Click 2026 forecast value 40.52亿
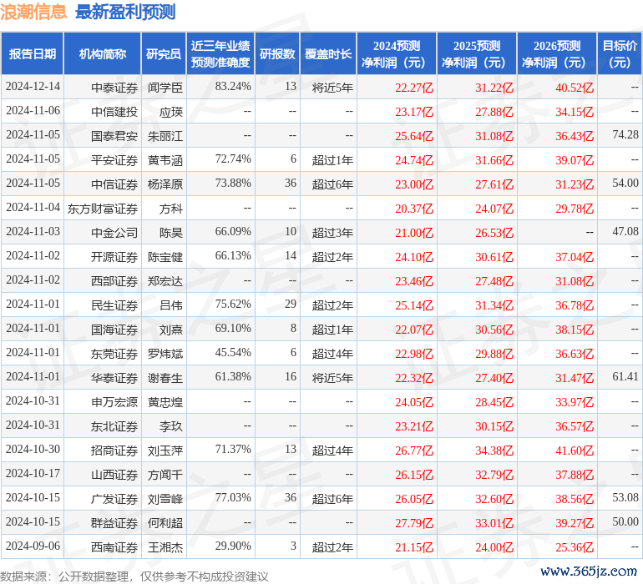The height and width of the screenshot is (584, 643). [x=575, y=88]
